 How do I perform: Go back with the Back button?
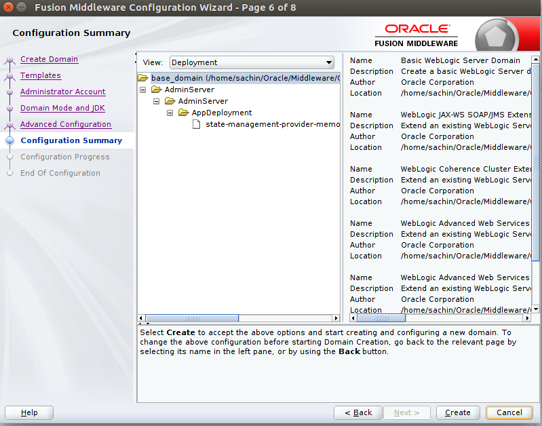357,412
